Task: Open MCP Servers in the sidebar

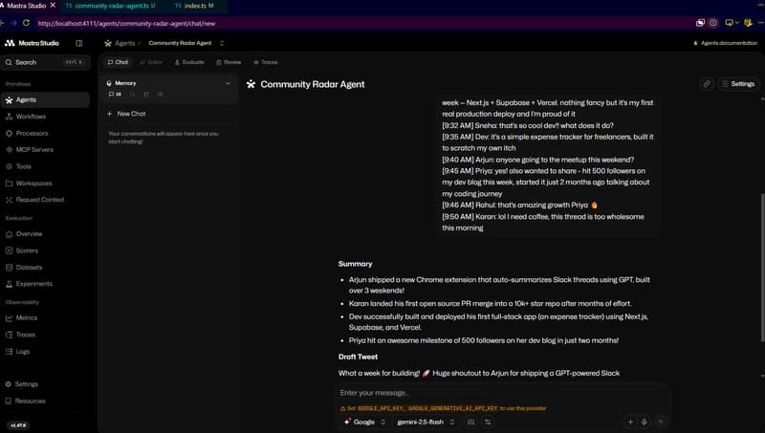Action: coord(45,150)
